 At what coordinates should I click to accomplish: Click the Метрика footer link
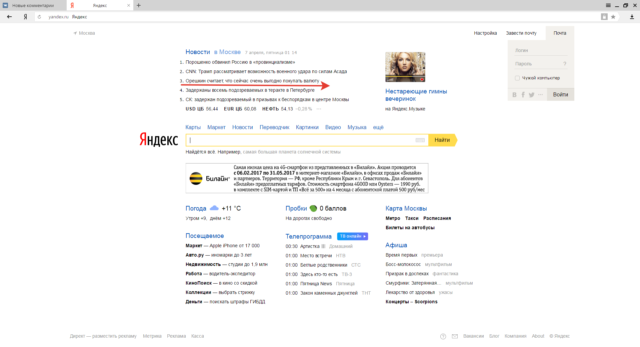(152, 336)
